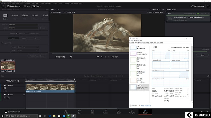Open the Render Settings panel toggle
This screenshot has height=118, width=211.
14,6
